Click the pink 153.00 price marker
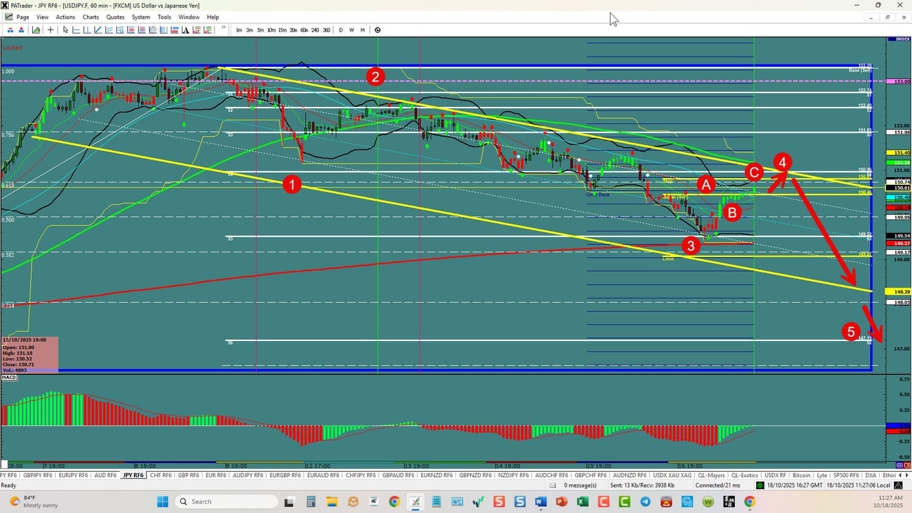This screenshot has height=513, width=912. 899,81
